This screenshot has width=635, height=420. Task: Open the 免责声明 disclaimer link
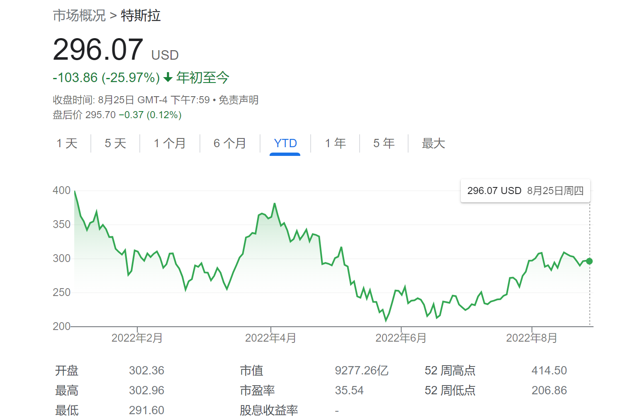[238, 100]
